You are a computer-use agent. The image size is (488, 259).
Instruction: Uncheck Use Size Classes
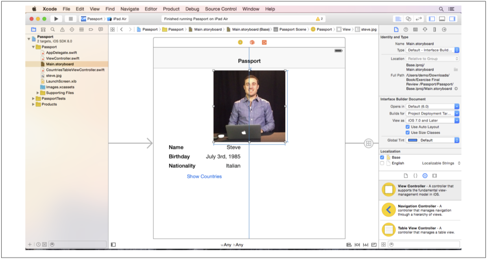pyautogui.click(x=408, y=133)
